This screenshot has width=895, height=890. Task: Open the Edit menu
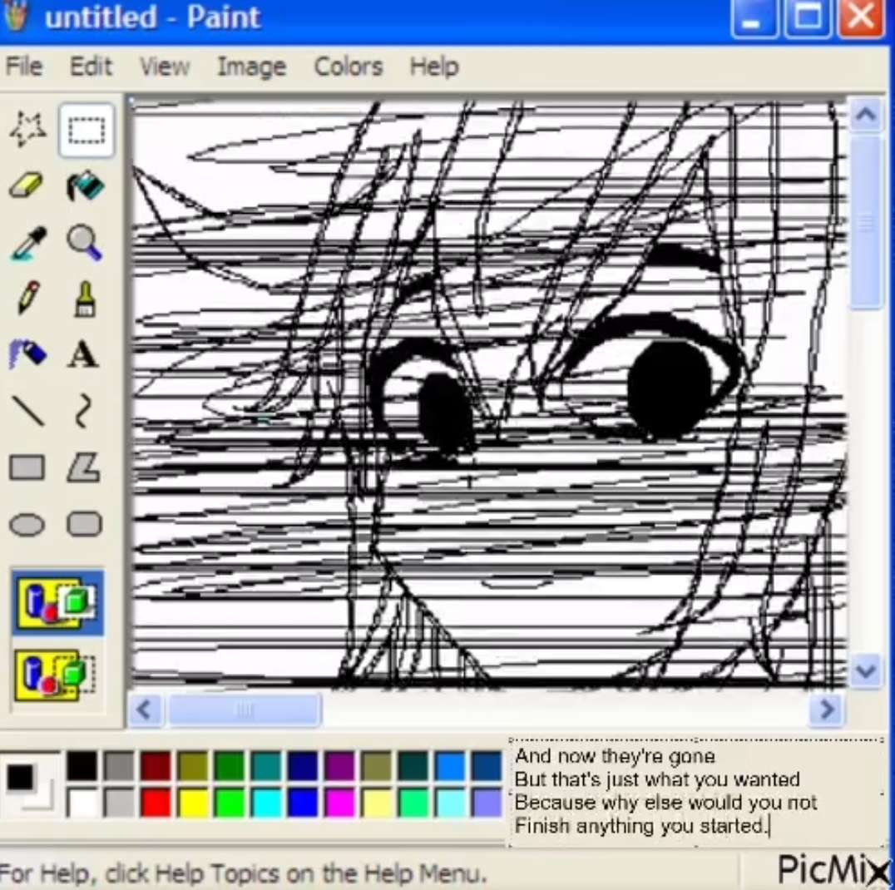pos(91,67)
